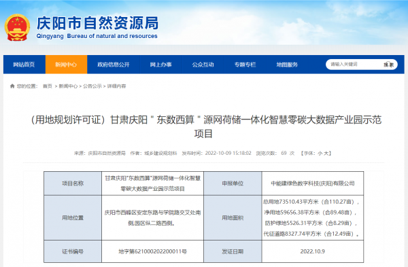Click author text 城乡建设规划科
The image size is (408, 267).
pos(160,153)
